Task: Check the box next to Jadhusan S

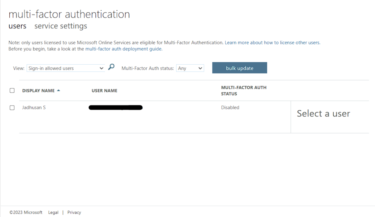Action: point(12,108)
